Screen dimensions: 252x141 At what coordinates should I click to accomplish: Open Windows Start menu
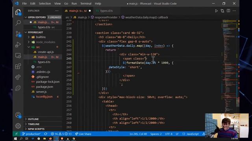[15, 139]
